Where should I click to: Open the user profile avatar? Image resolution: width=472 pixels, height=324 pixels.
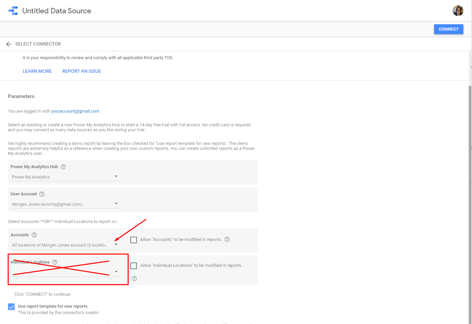[458, 11]
